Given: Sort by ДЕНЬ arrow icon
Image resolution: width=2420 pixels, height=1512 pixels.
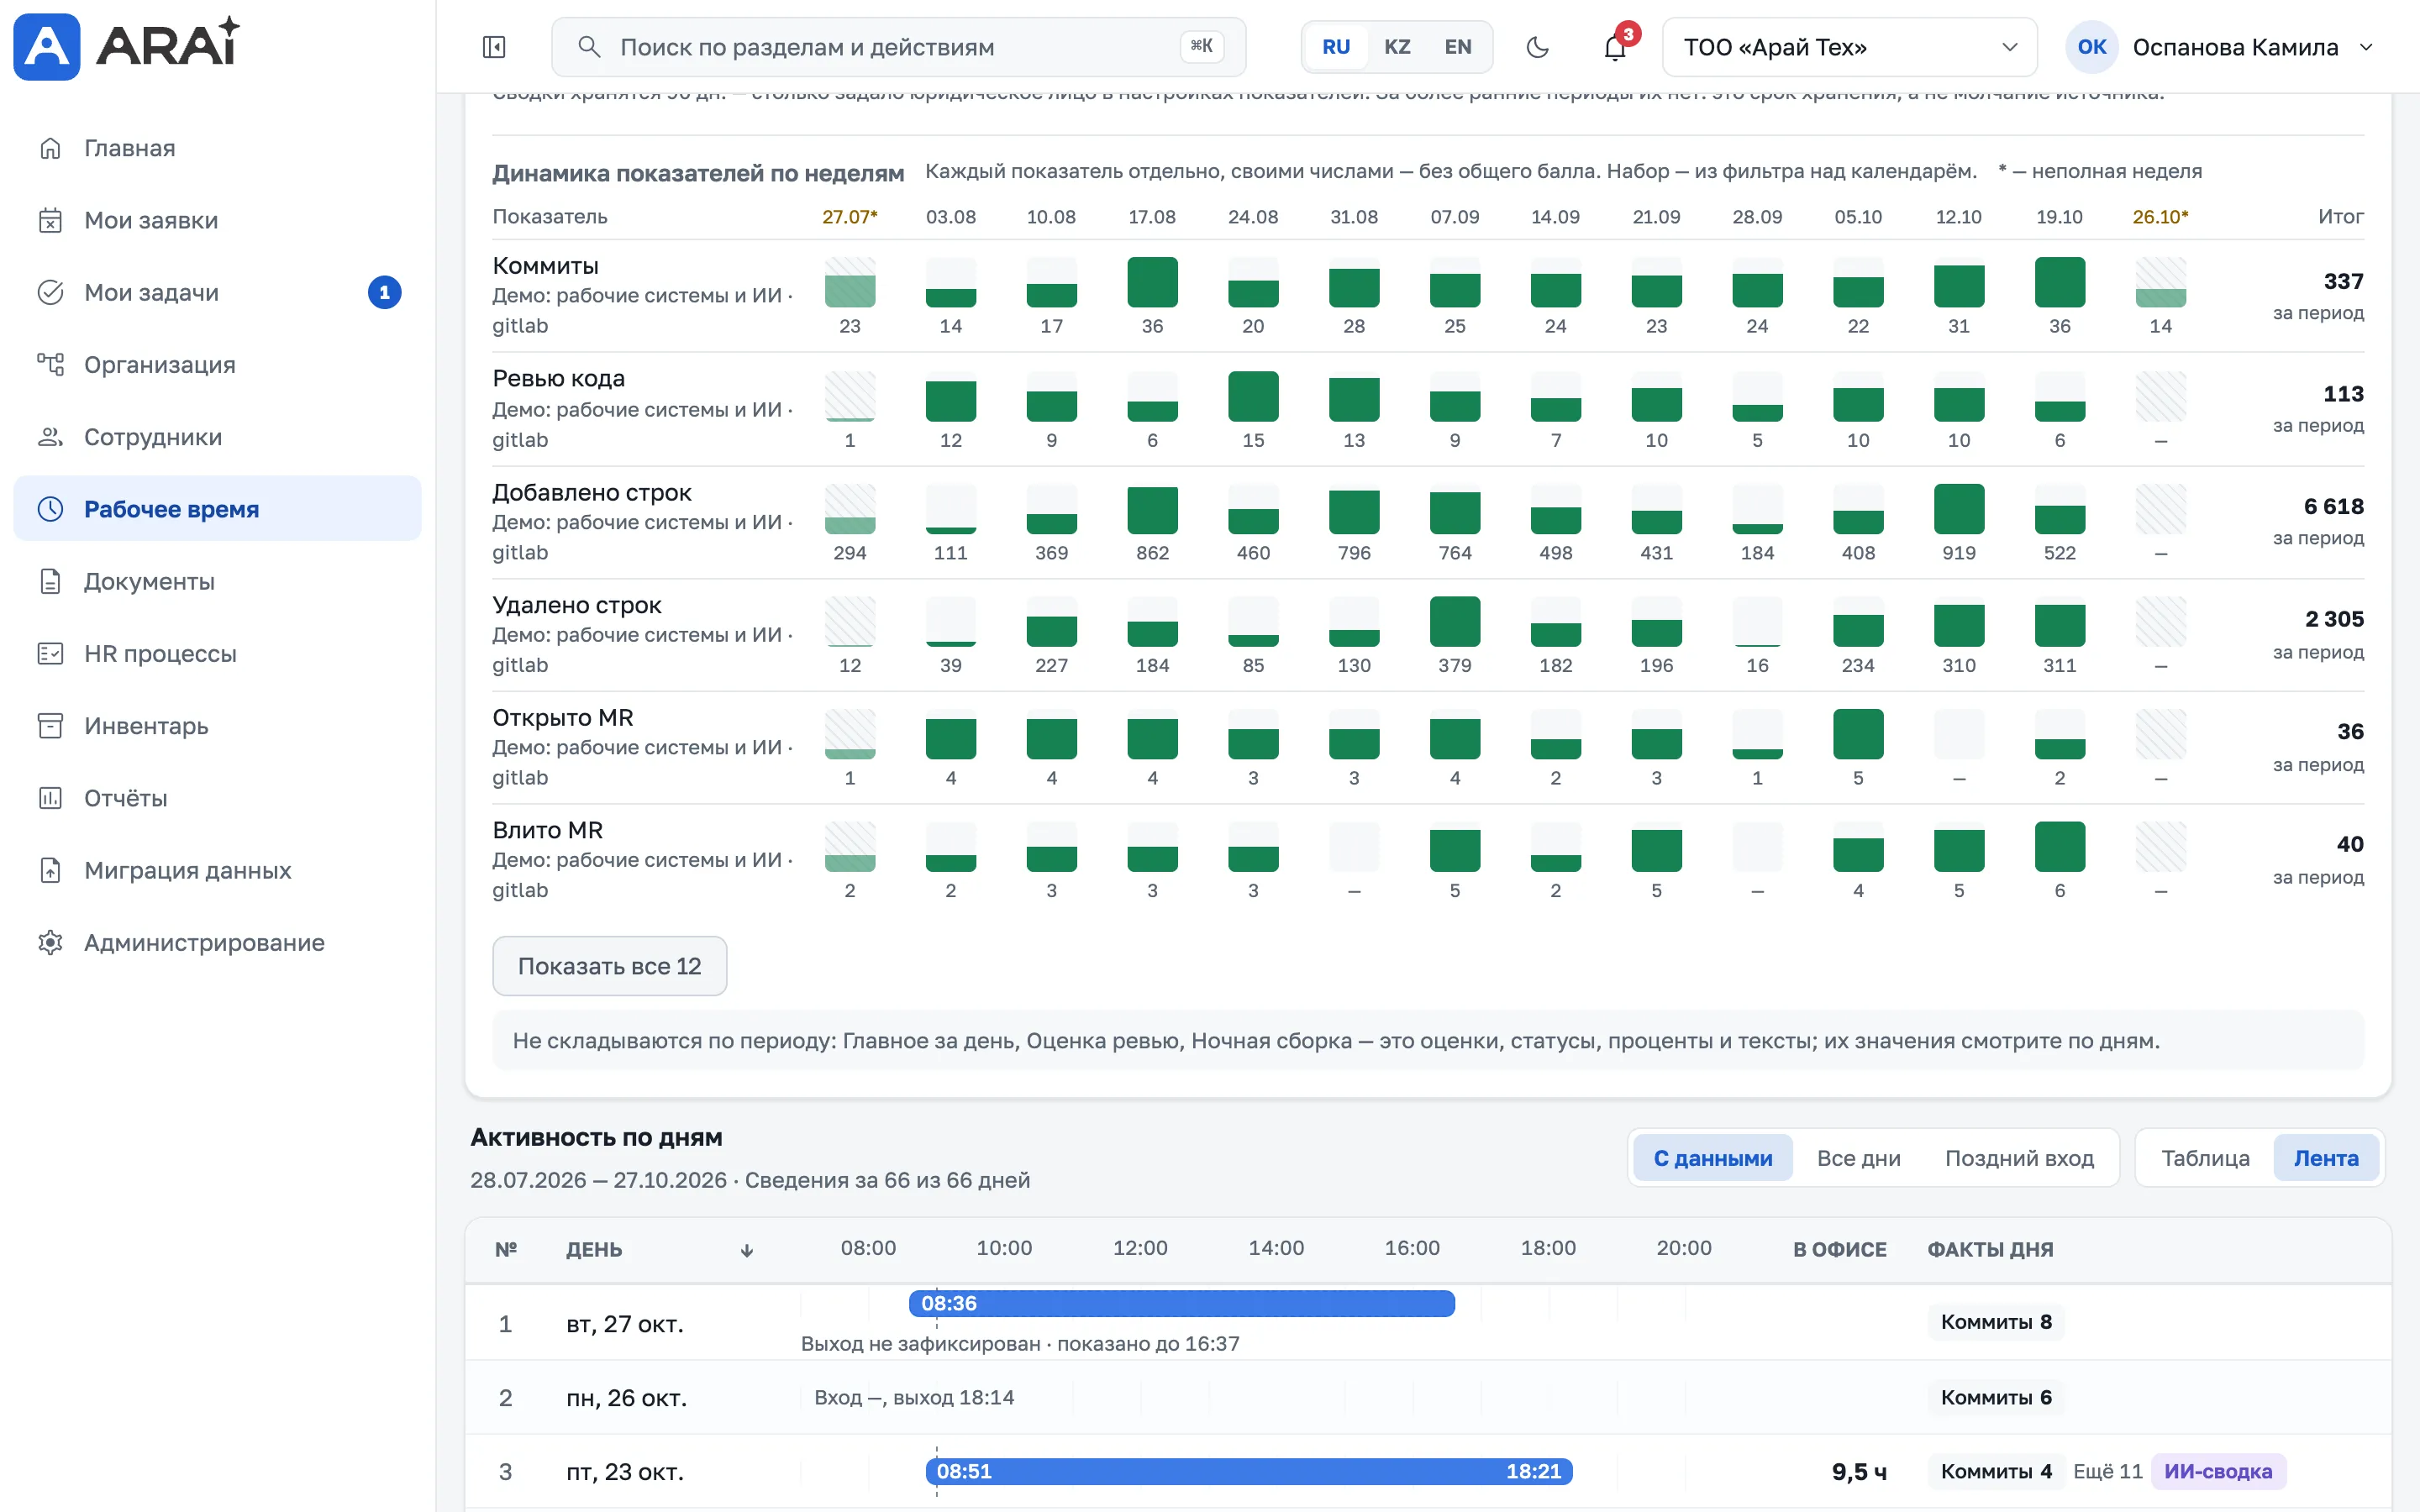Looking at the screenshot, I should [x=747, y=1250].
